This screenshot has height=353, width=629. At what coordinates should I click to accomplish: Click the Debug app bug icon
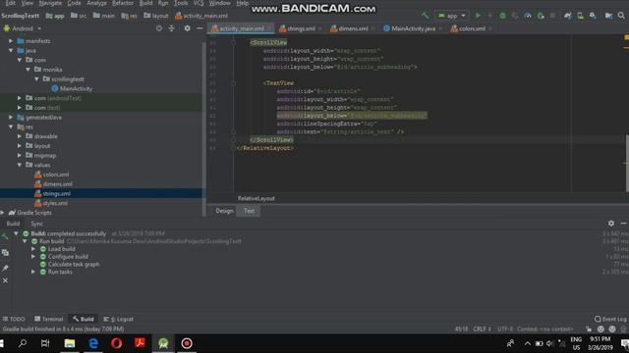[502, 16]
